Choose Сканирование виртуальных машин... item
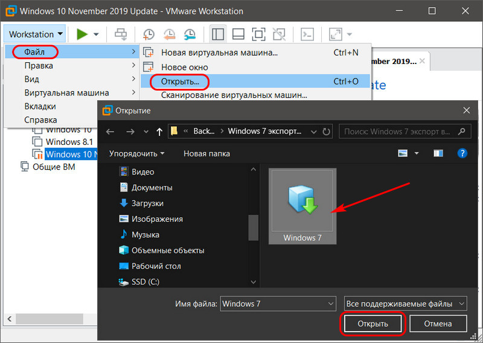Image resolution: width=483 pixels, height=343 pixels. pyautogui.click(x=255, y=95)
